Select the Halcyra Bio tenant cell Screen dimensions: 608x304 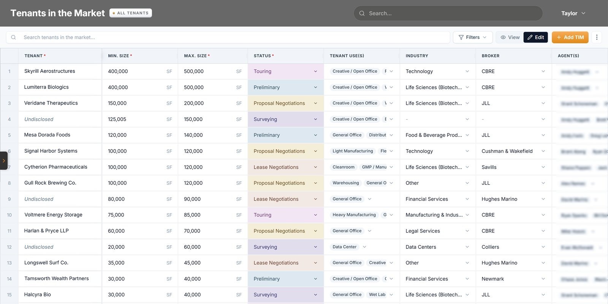click(x=60, y=295)
